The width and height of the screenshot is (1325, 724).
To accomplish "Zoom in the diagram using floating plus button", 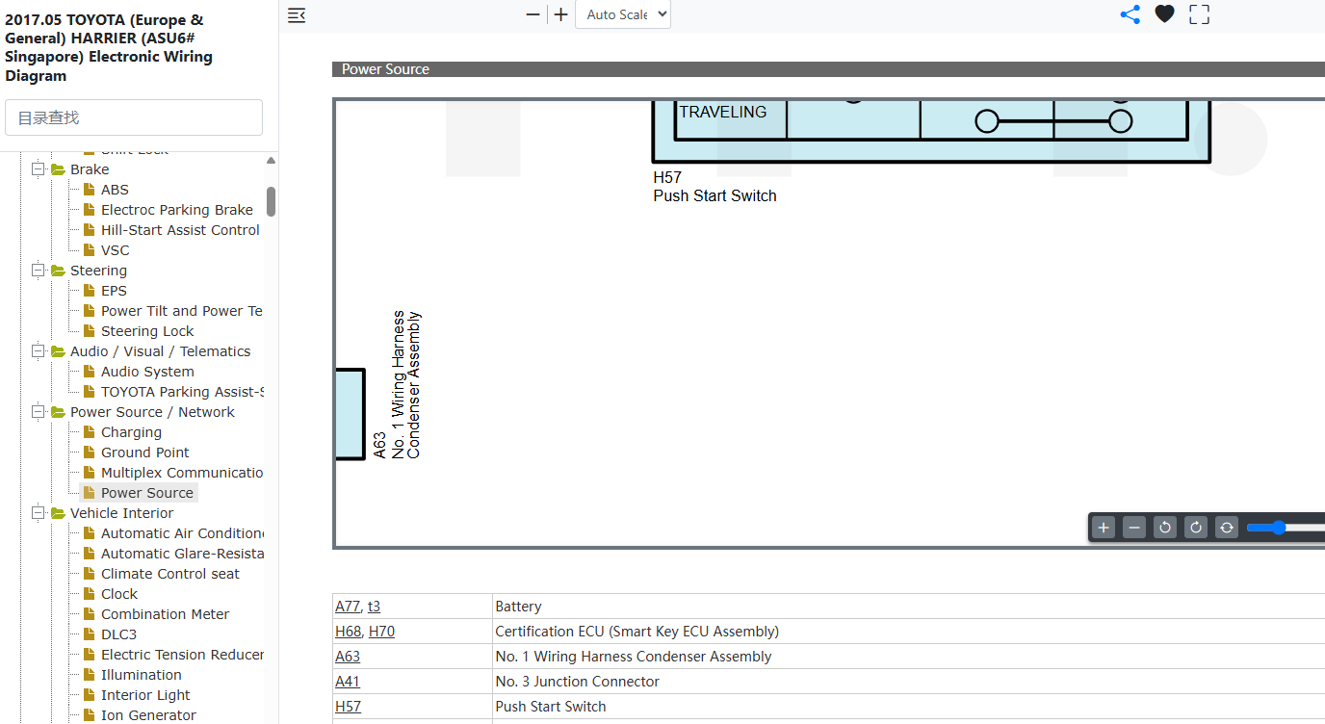I will [1104, 528].
